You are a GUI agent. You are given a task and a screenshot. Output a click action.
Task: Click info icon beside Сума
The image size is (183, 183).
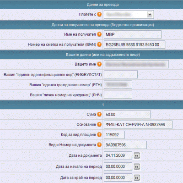click(99, 114)
